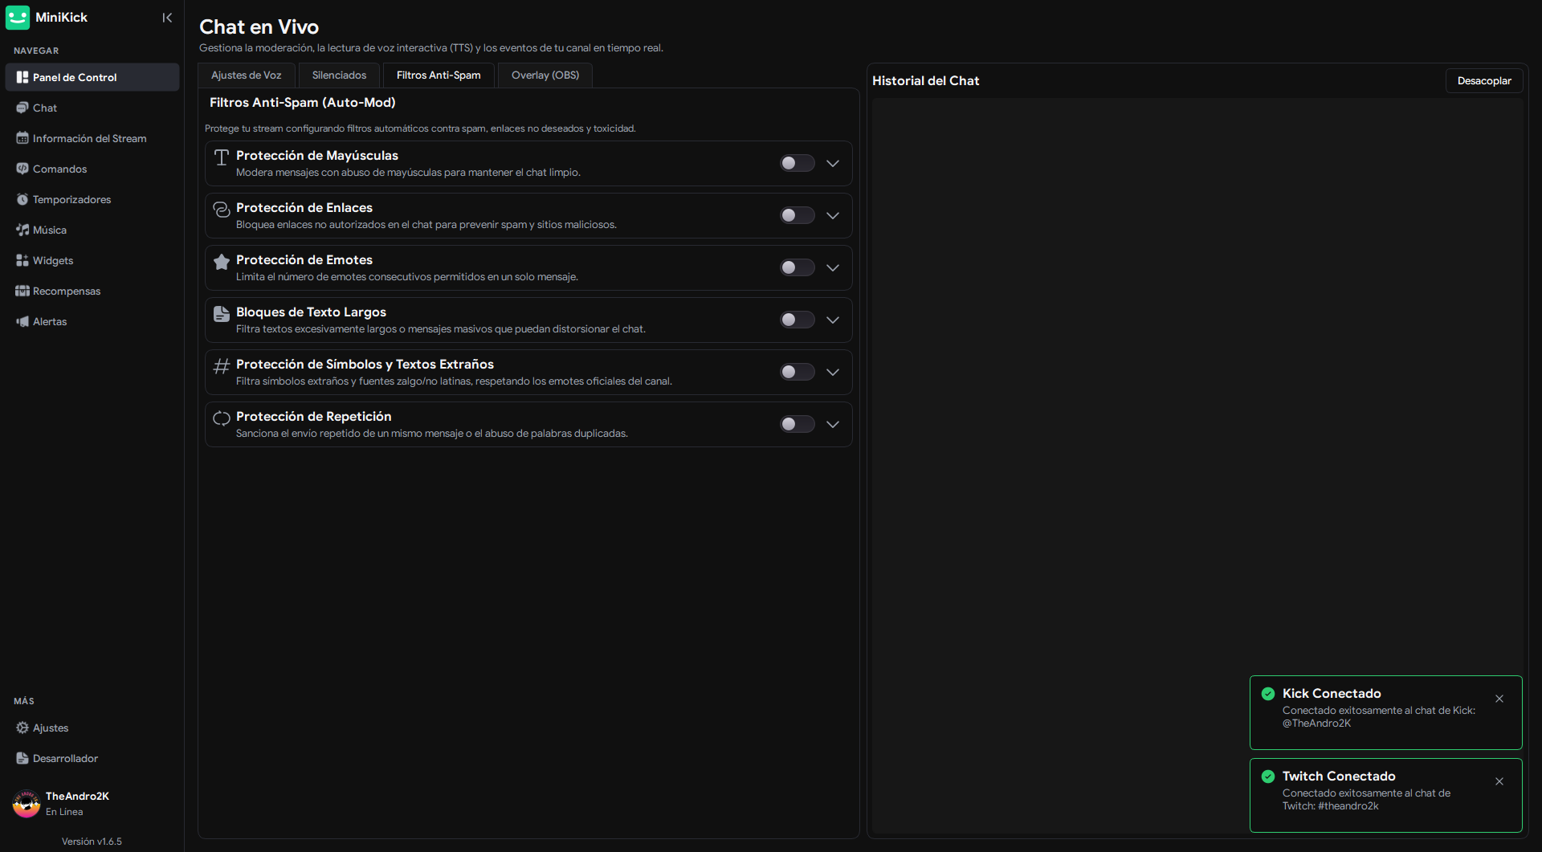1542x852 pixels.
Task: Open Información del Stream page
Action: click(x=92, y=138)
